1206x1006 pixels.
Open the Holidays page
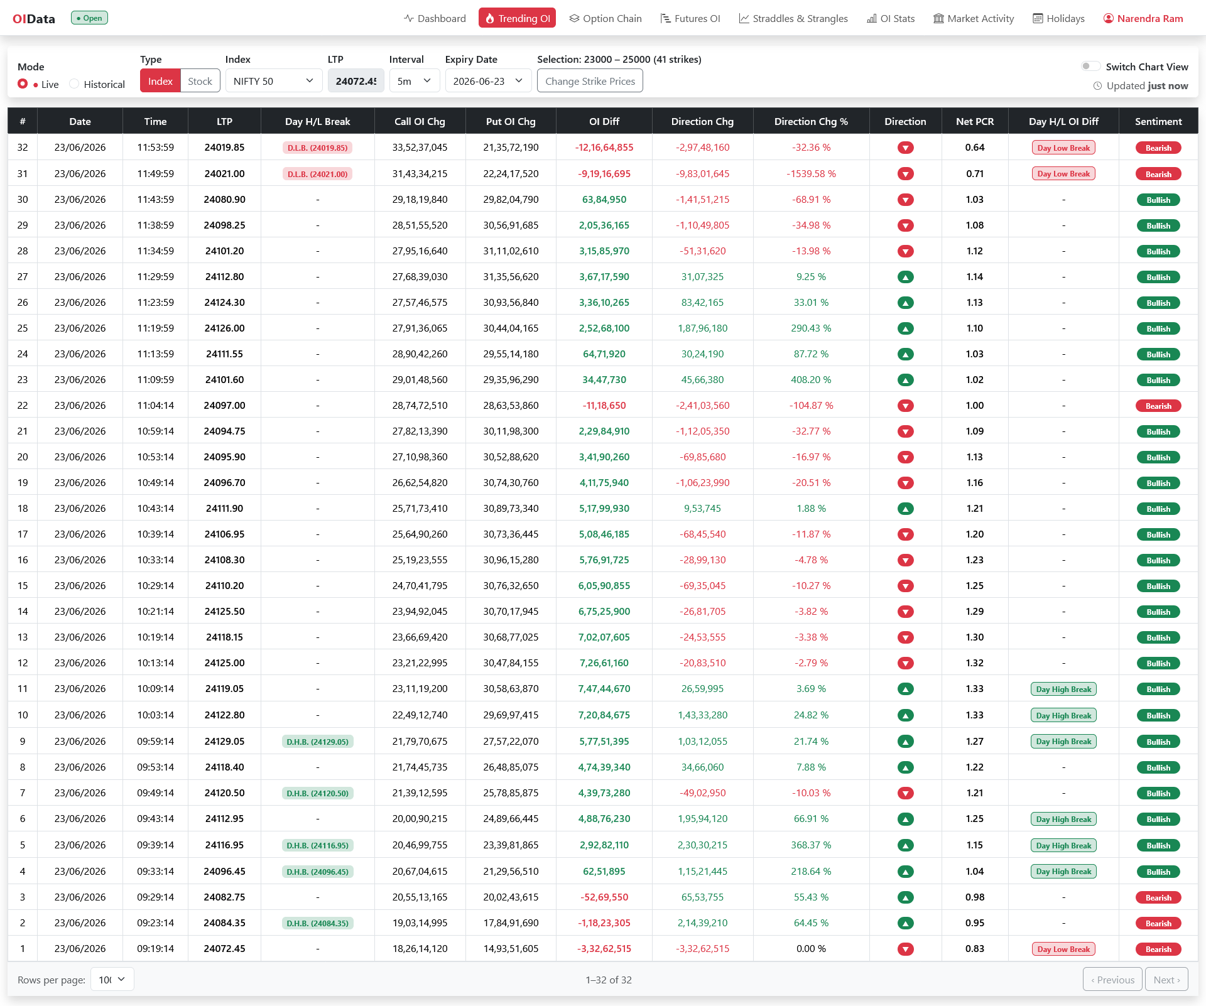(1059, 18)
